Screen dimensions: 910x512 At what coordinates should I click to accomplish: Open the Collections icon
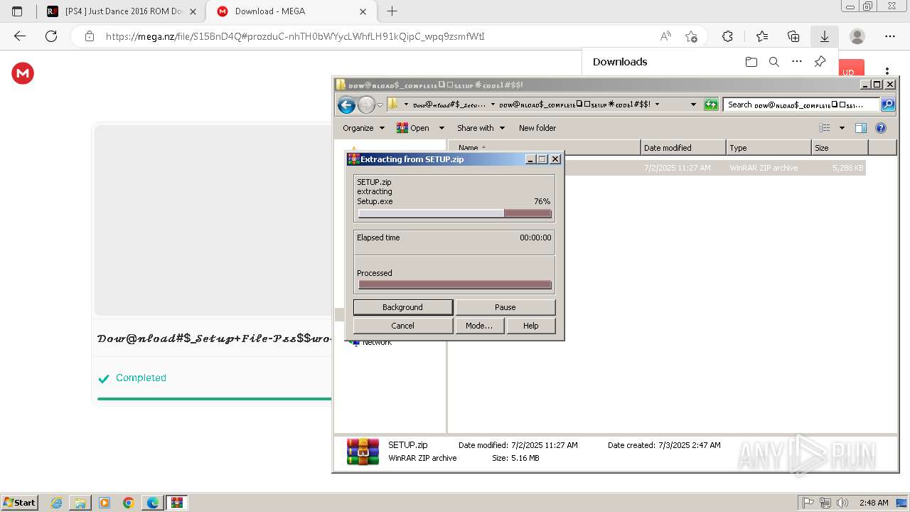coord(793,36)
